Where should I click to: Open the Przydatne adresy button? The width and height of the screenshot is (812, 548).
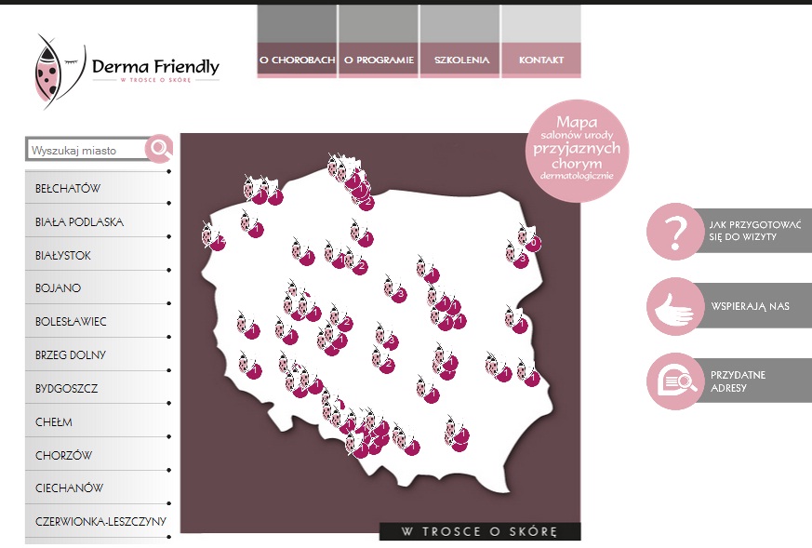pos(738,381)
